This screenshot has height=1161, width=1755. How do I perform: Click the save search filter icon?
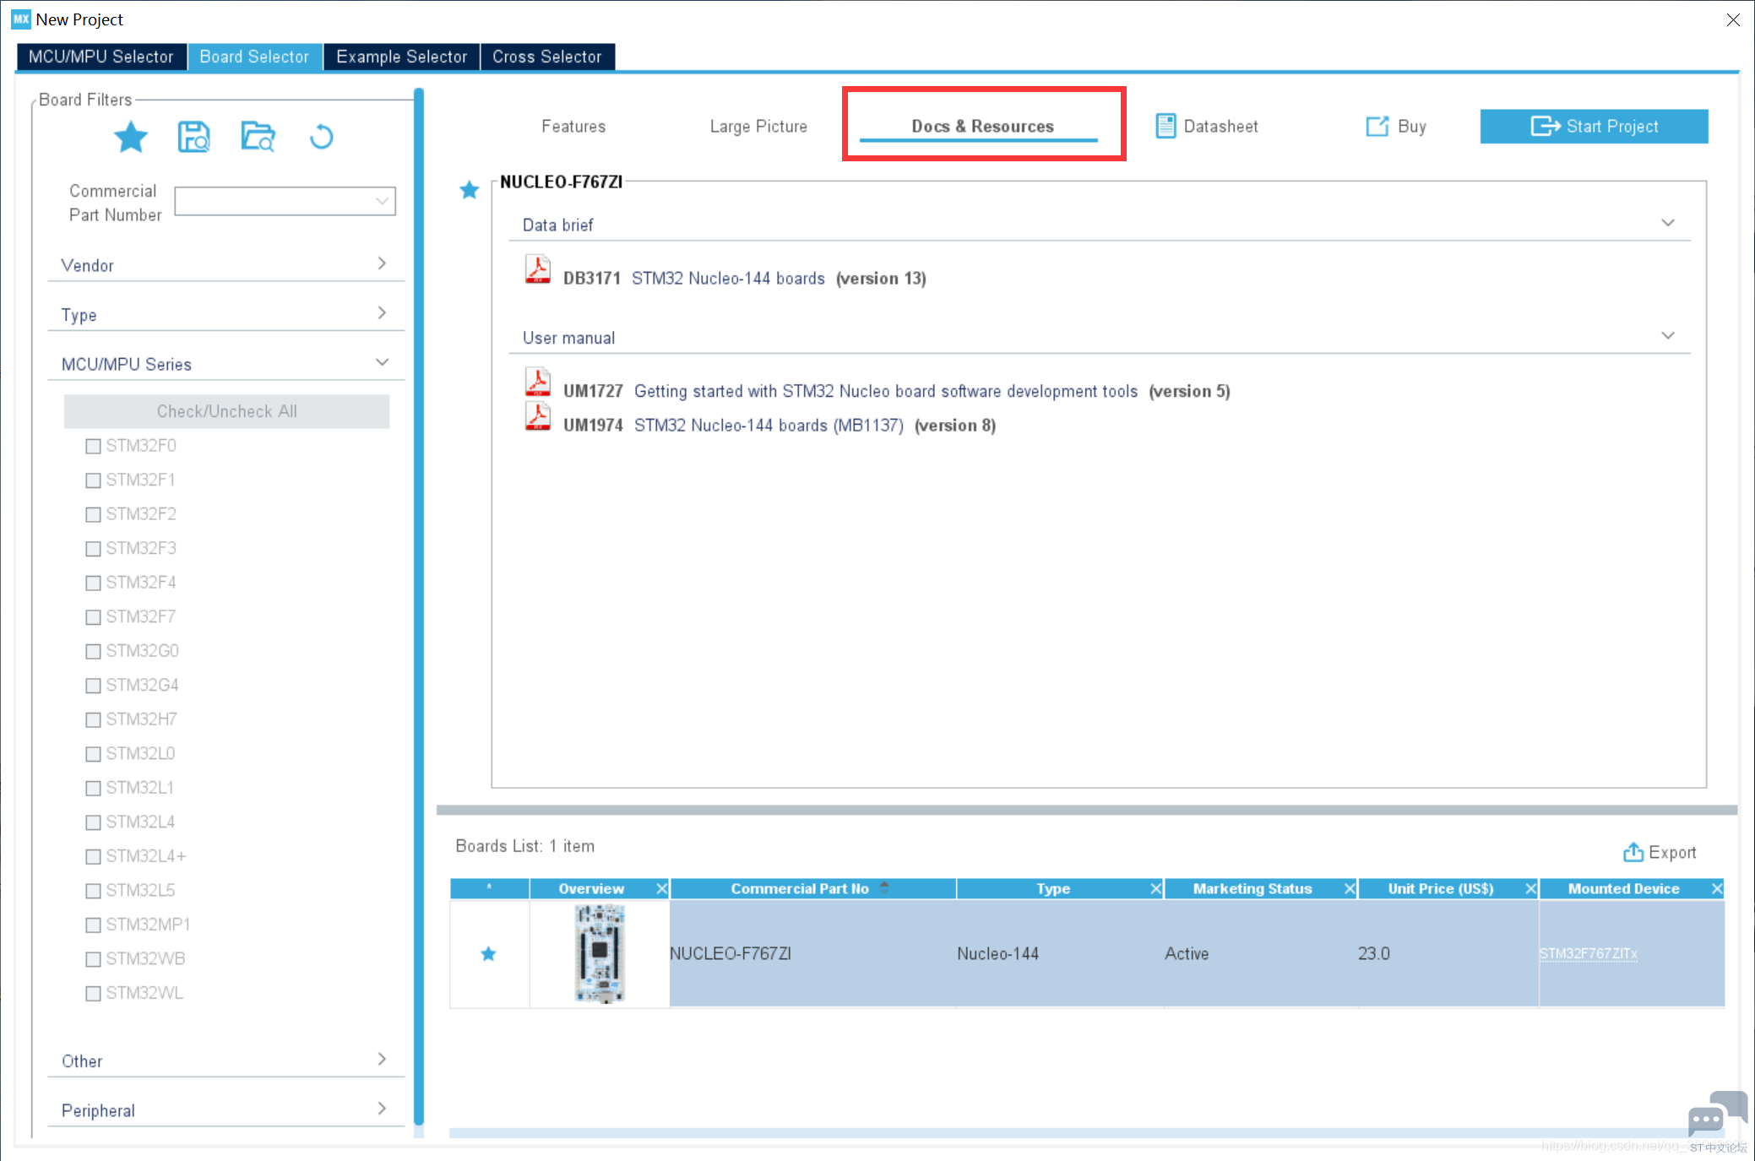click(x=193, y=137)
